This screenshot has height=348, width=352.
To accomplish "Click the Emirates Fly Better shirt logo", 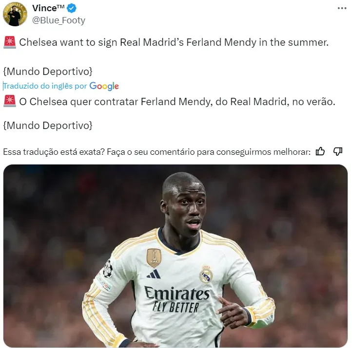I will pyautogui.click(x=177, y=299).
